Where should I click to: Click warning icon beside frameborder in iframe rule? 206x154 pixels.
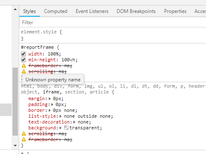[x=24, y=139]
